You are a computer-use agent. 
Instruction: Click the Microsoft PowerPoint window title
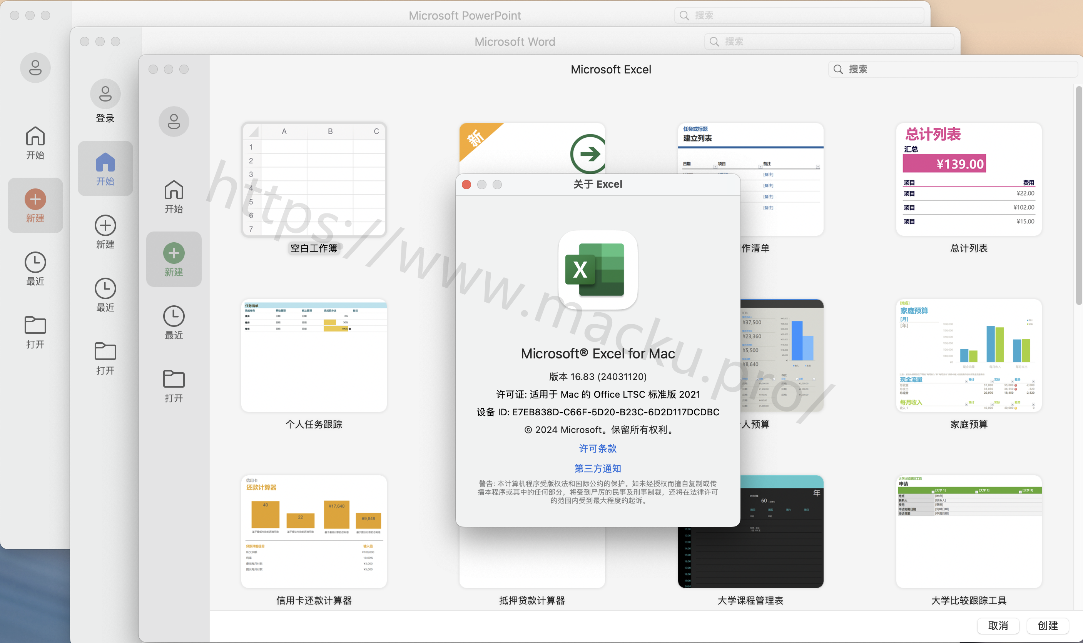click(465, 16)
